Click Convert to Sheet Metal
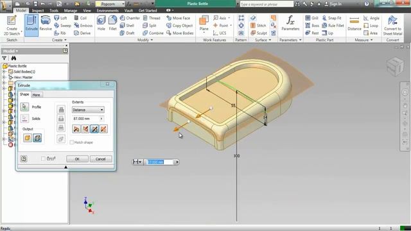 click(392, 26)
